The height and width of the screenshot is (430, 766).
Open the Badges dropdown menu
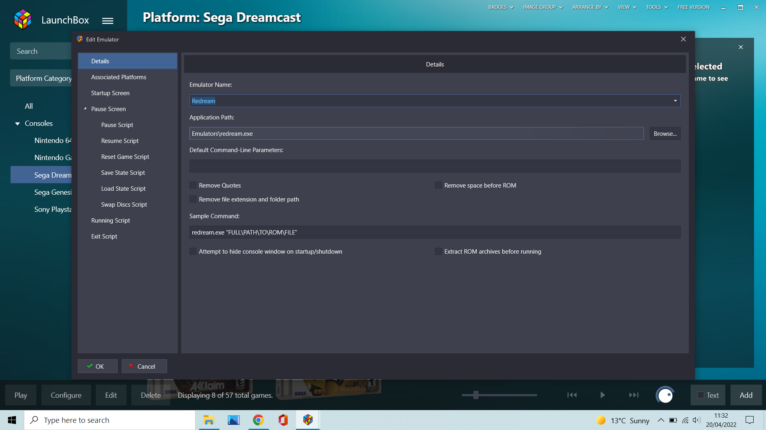pos(501,7)
